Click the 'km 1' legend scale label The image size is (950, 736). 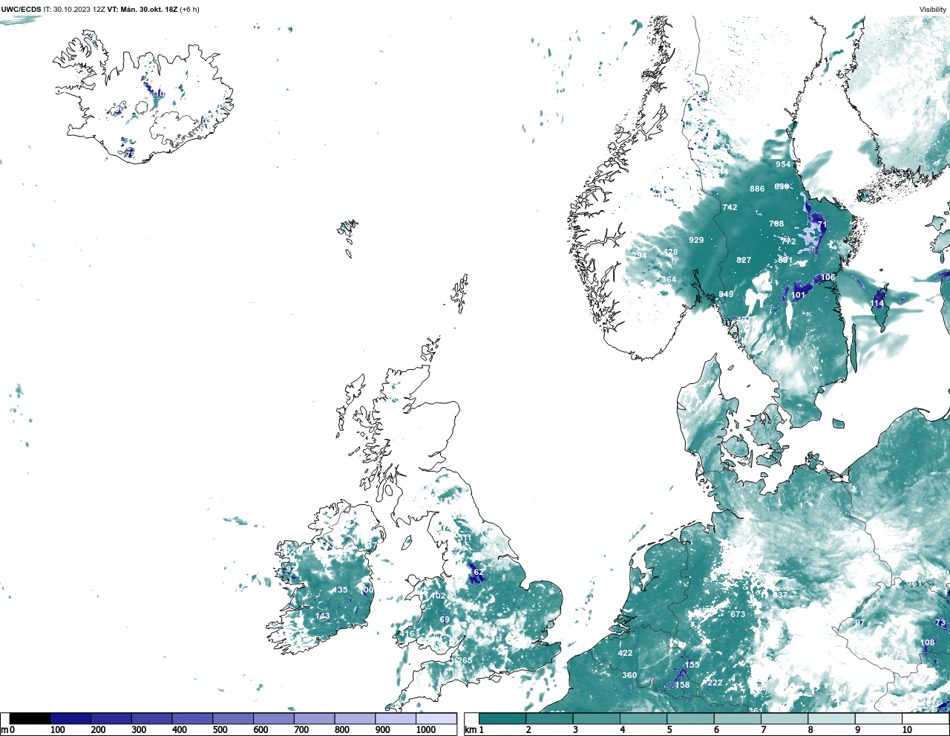pyautogui.click(x=474, y=730)
